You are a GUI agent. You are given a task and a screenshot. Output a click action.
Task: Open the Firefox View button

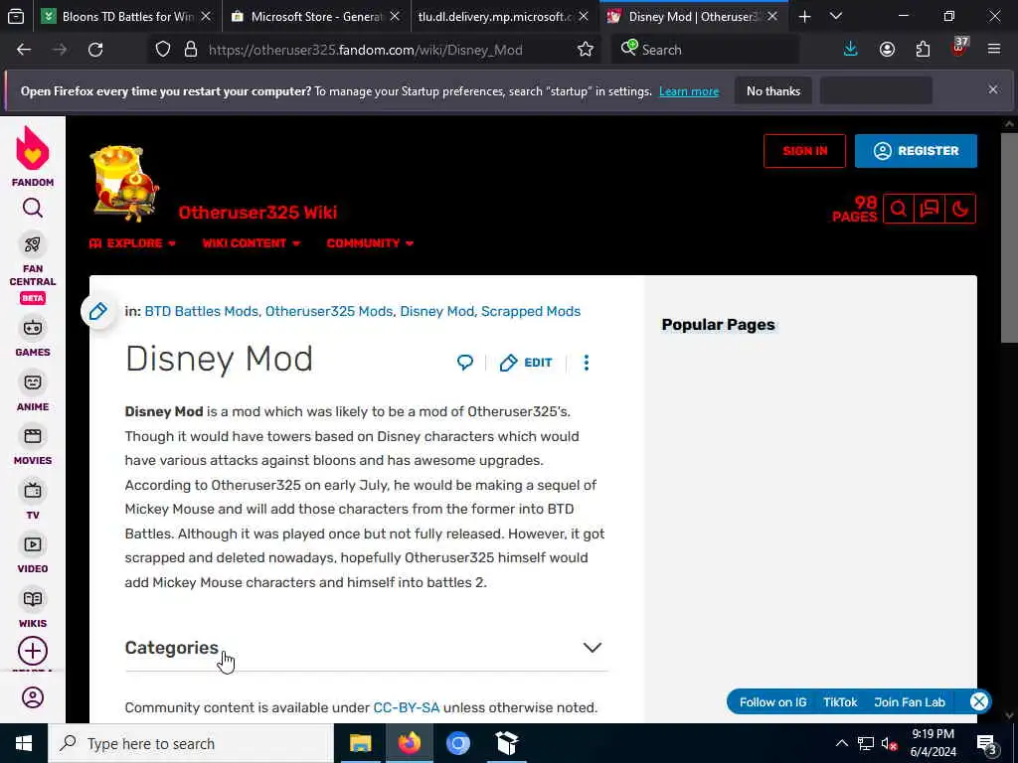16,17
